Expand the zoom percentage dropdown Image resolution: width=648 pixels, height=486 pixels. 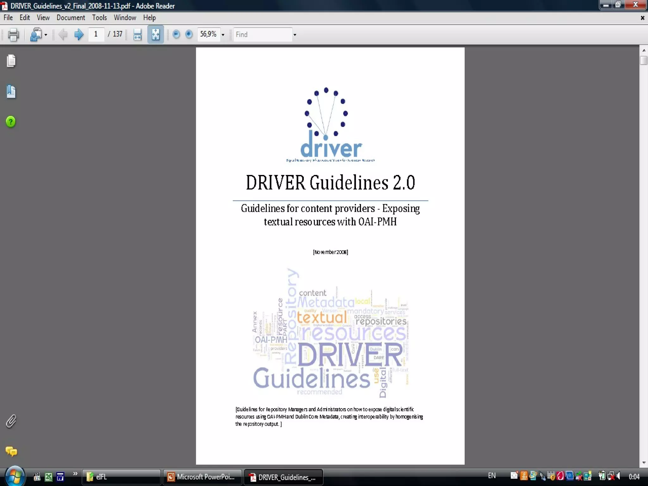(x=223, y=35)
